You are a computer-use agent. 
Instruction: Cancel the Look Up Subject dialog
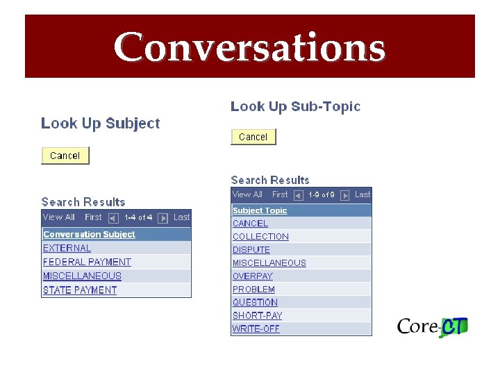[x=65, y=156]
